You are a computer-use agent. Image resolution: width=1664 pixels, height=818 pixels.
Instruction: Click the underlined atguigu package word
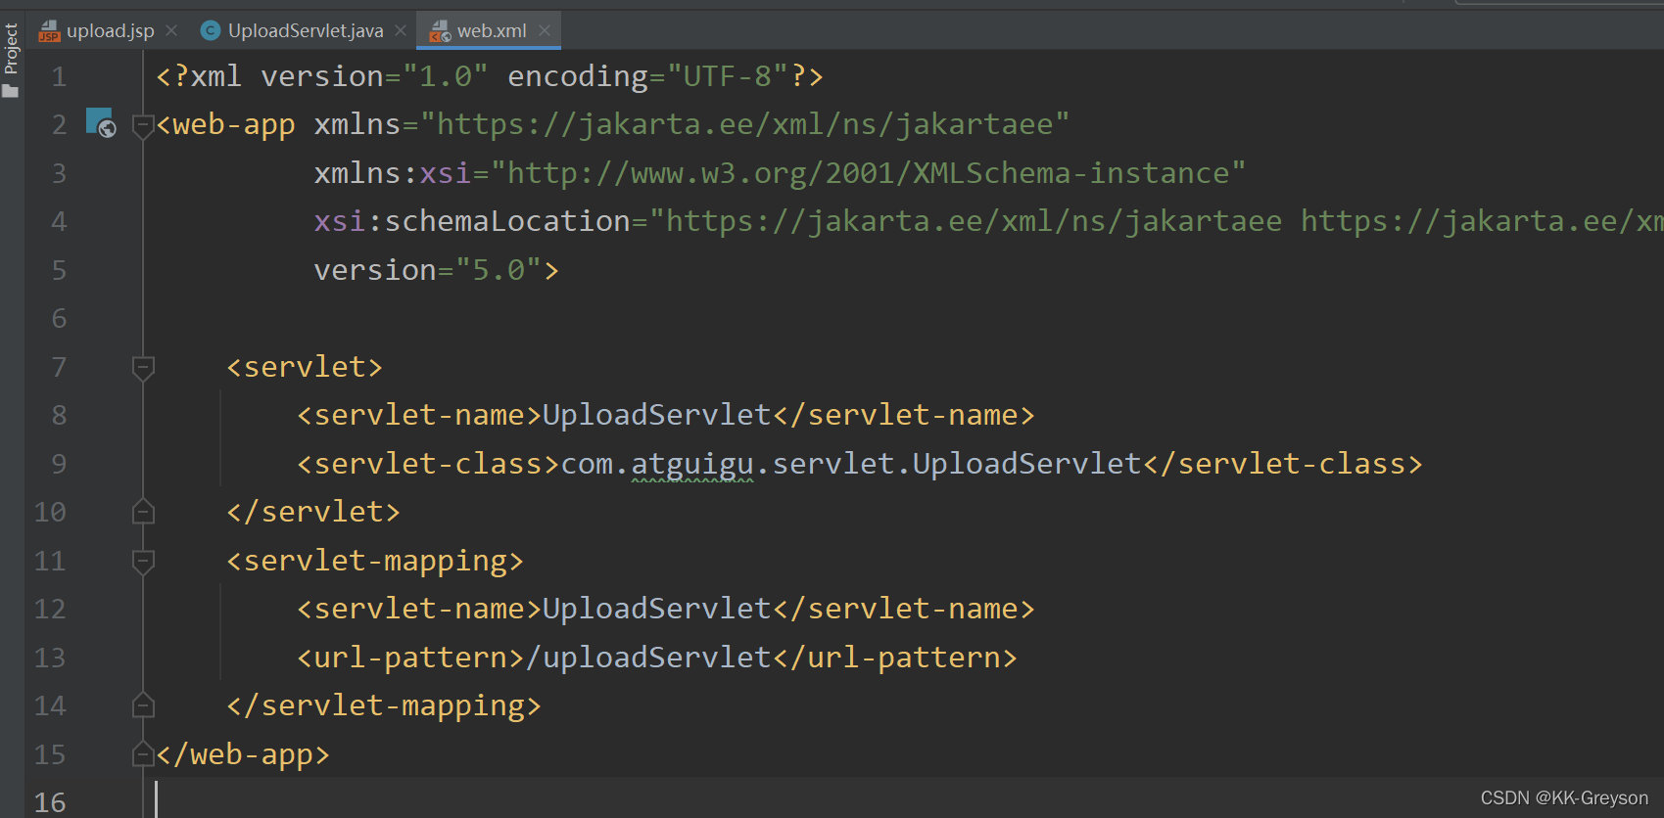692,464
